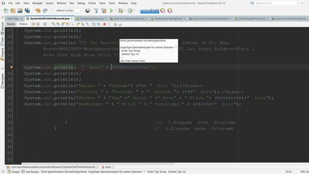Click the SystemOutPrintlnHelloworld class breadcrumb
This screenshot has width=309, height=174.
click(51, 167)
